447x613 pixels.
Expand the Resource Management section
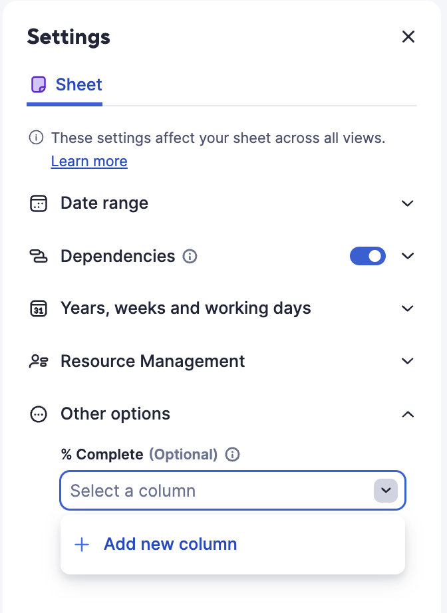pyautogui.click(x=408, y=361)
